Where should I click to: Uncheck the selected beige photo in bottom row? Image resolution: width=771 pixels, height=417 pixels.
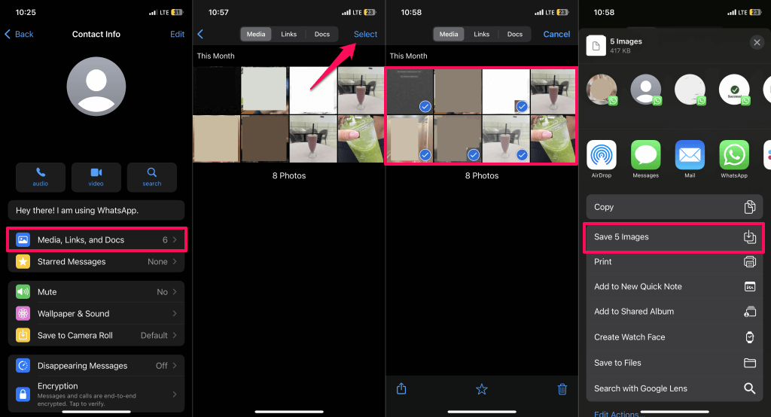point(425,155)
